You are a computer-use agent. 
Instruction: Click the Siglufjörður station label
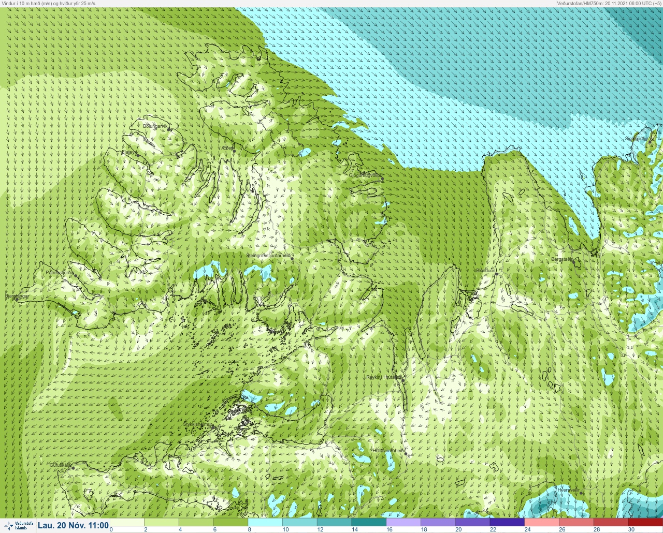pyautogui.click(x=636, y=138)
